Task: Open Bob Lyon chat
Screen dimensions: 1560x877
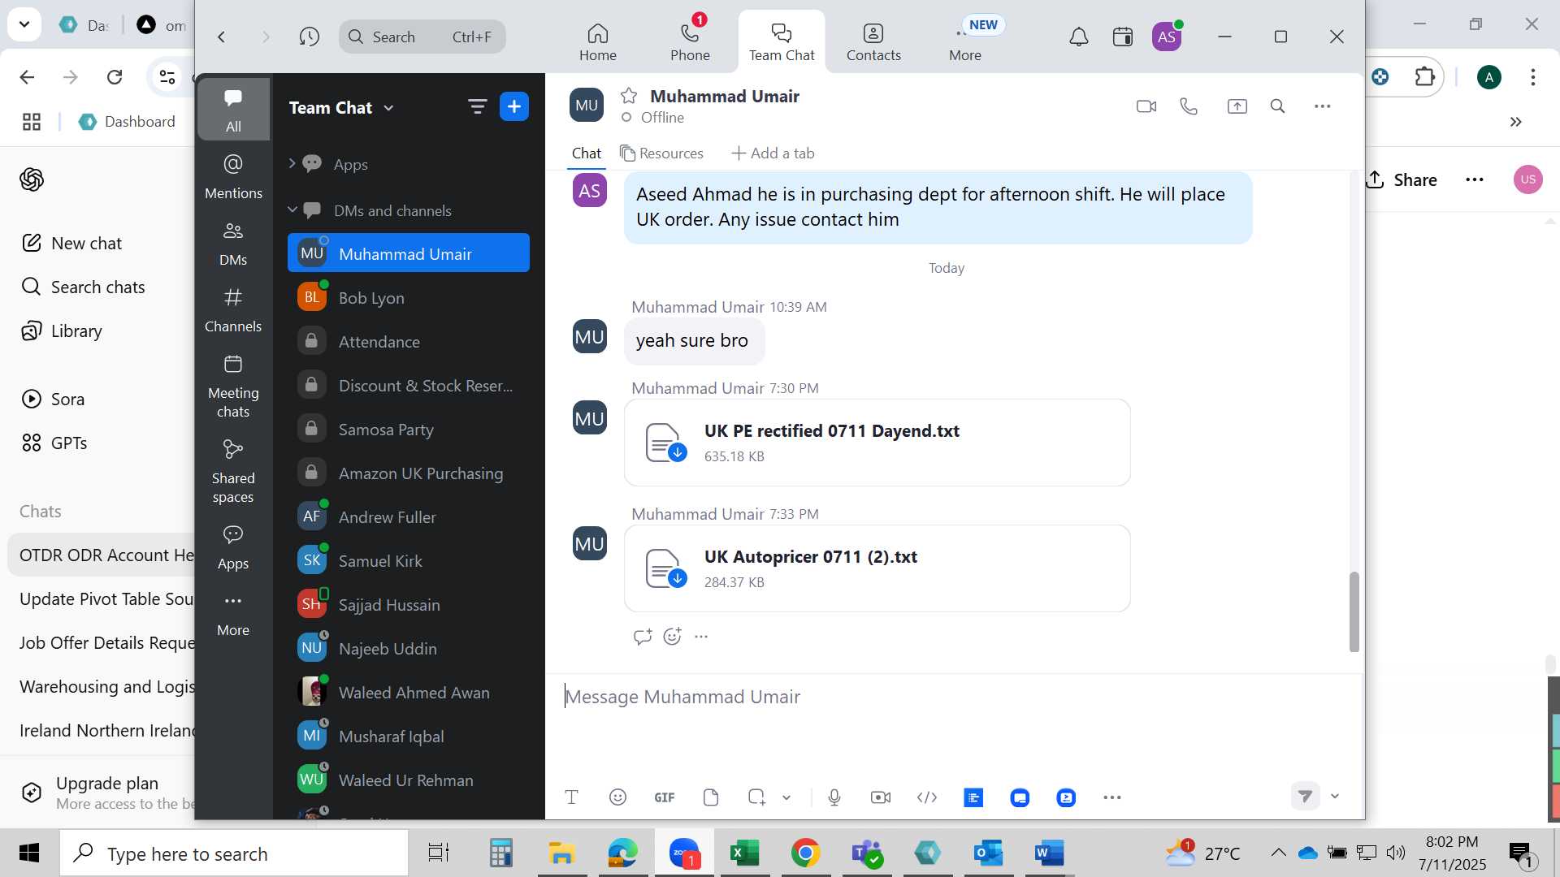Action: pyautogui.click(x=408, y=298)
